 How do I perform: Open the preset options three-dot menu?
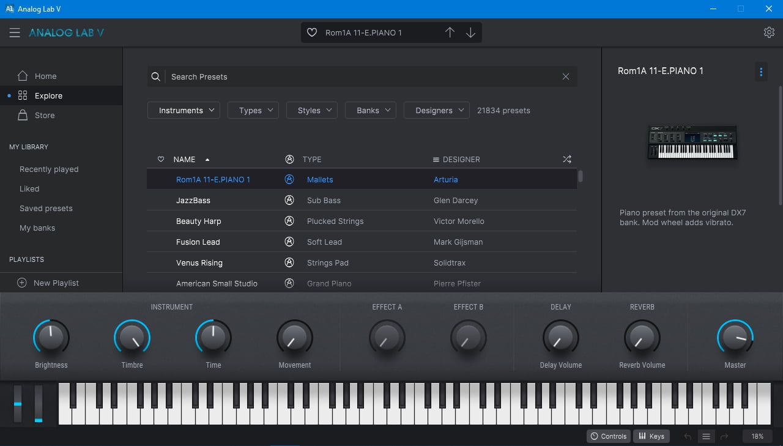pyautogui.click(x=761, y=72)
